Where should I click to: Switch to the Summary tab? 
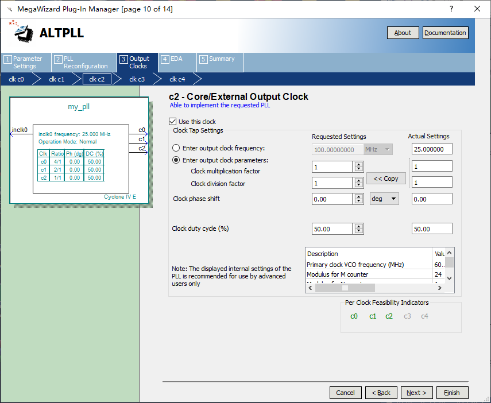point(221,59)
